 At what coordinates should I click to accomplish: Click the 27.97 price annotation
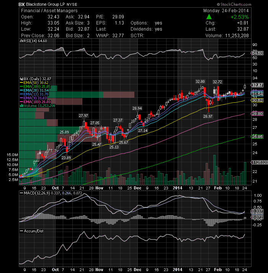coord(83,116)
